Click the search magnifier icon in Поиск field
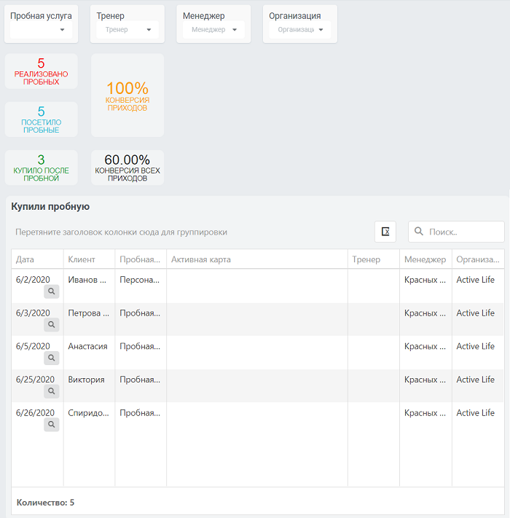 (418, 231)
